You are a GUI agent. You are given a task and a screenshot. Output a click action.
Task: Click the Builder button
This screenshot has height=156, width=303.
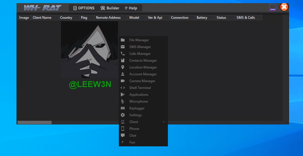110,8
